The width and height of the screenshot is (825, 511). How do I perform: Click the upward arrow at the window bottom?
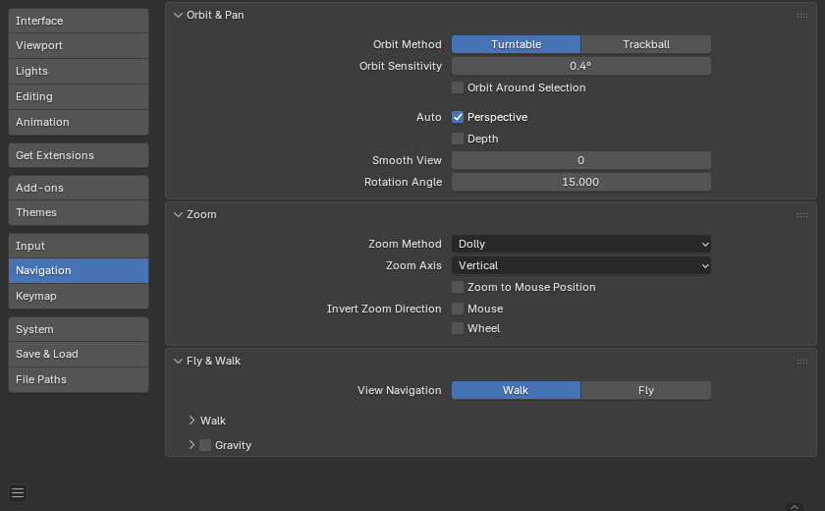coord(795,507)
